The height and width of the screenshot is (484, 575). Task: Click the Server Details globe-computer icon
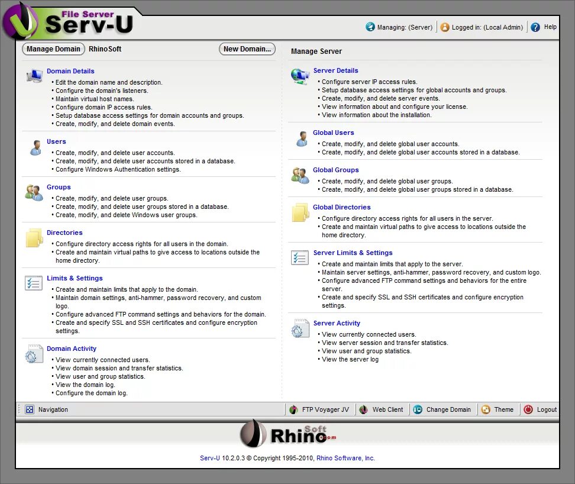coord(300,76)
